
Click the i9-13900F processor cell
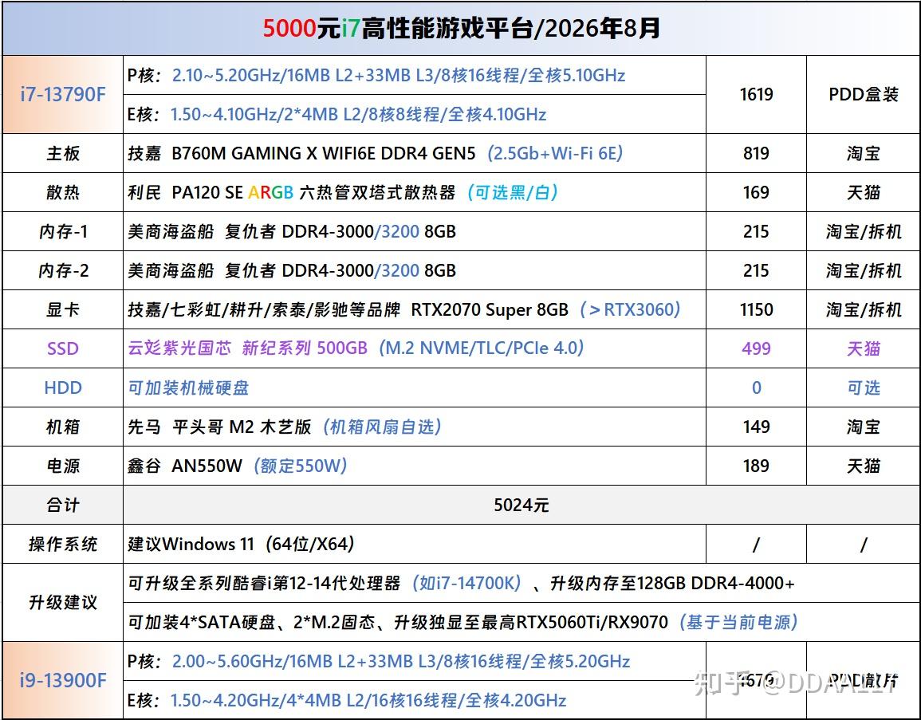click(63, 680)
